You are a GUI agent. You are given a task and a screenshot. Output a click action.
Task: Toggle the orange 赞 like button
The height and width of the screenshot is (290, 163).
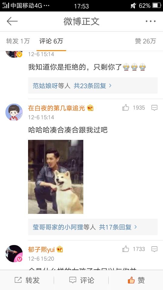[136, 280]
